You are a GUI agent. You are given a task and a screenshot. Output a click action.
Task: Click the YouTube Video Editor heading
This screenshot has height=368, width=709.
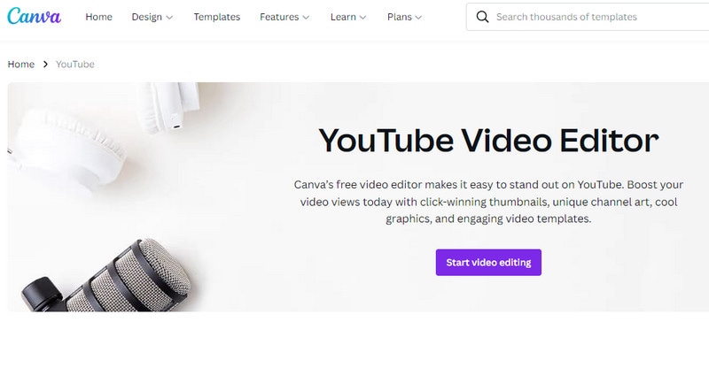point(488,141)
